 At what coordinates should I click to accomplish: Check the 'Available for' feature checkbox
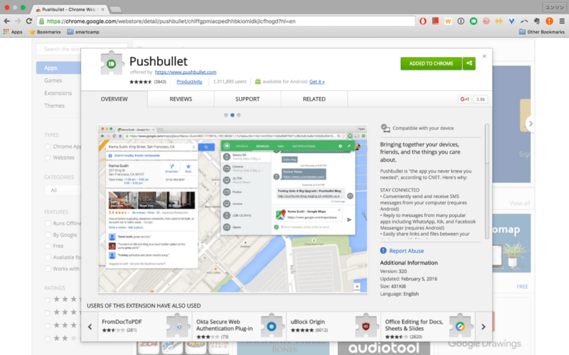tap(47, 257)
